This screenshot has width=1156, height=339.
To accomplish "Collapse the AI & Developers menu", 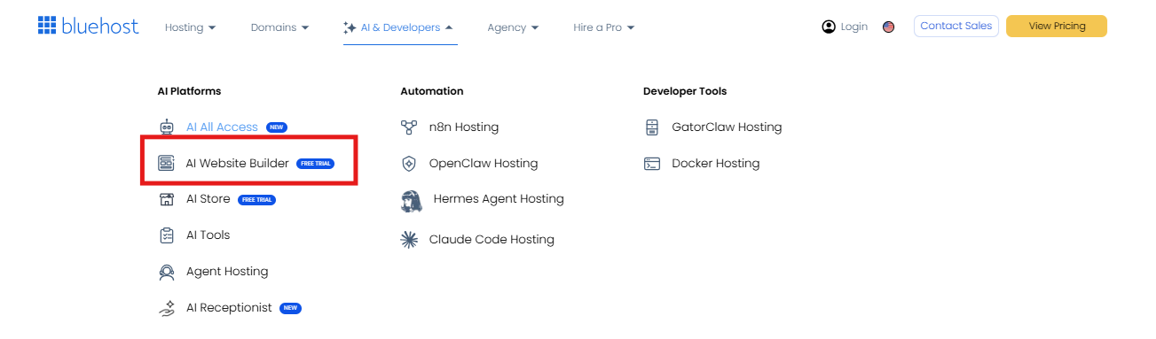I will [399, 27].
